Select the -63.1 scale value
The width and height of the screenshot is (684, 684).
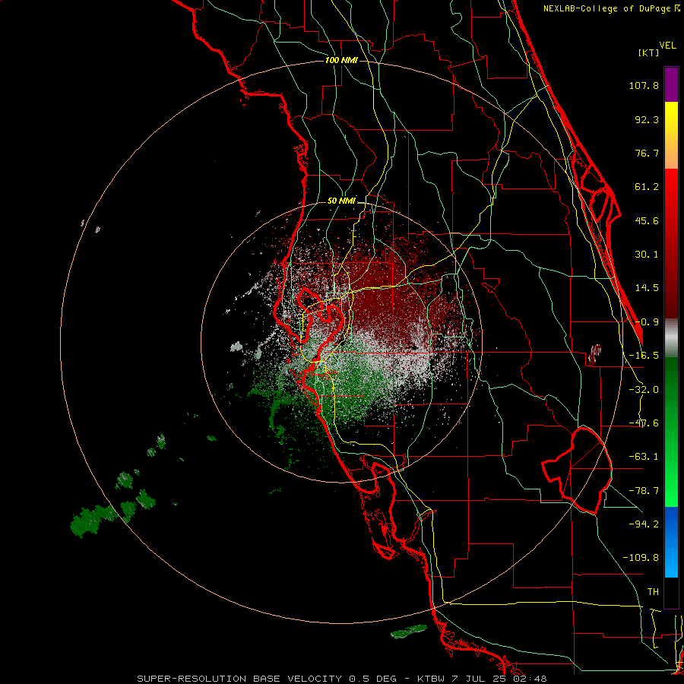[x=644, y=457]
